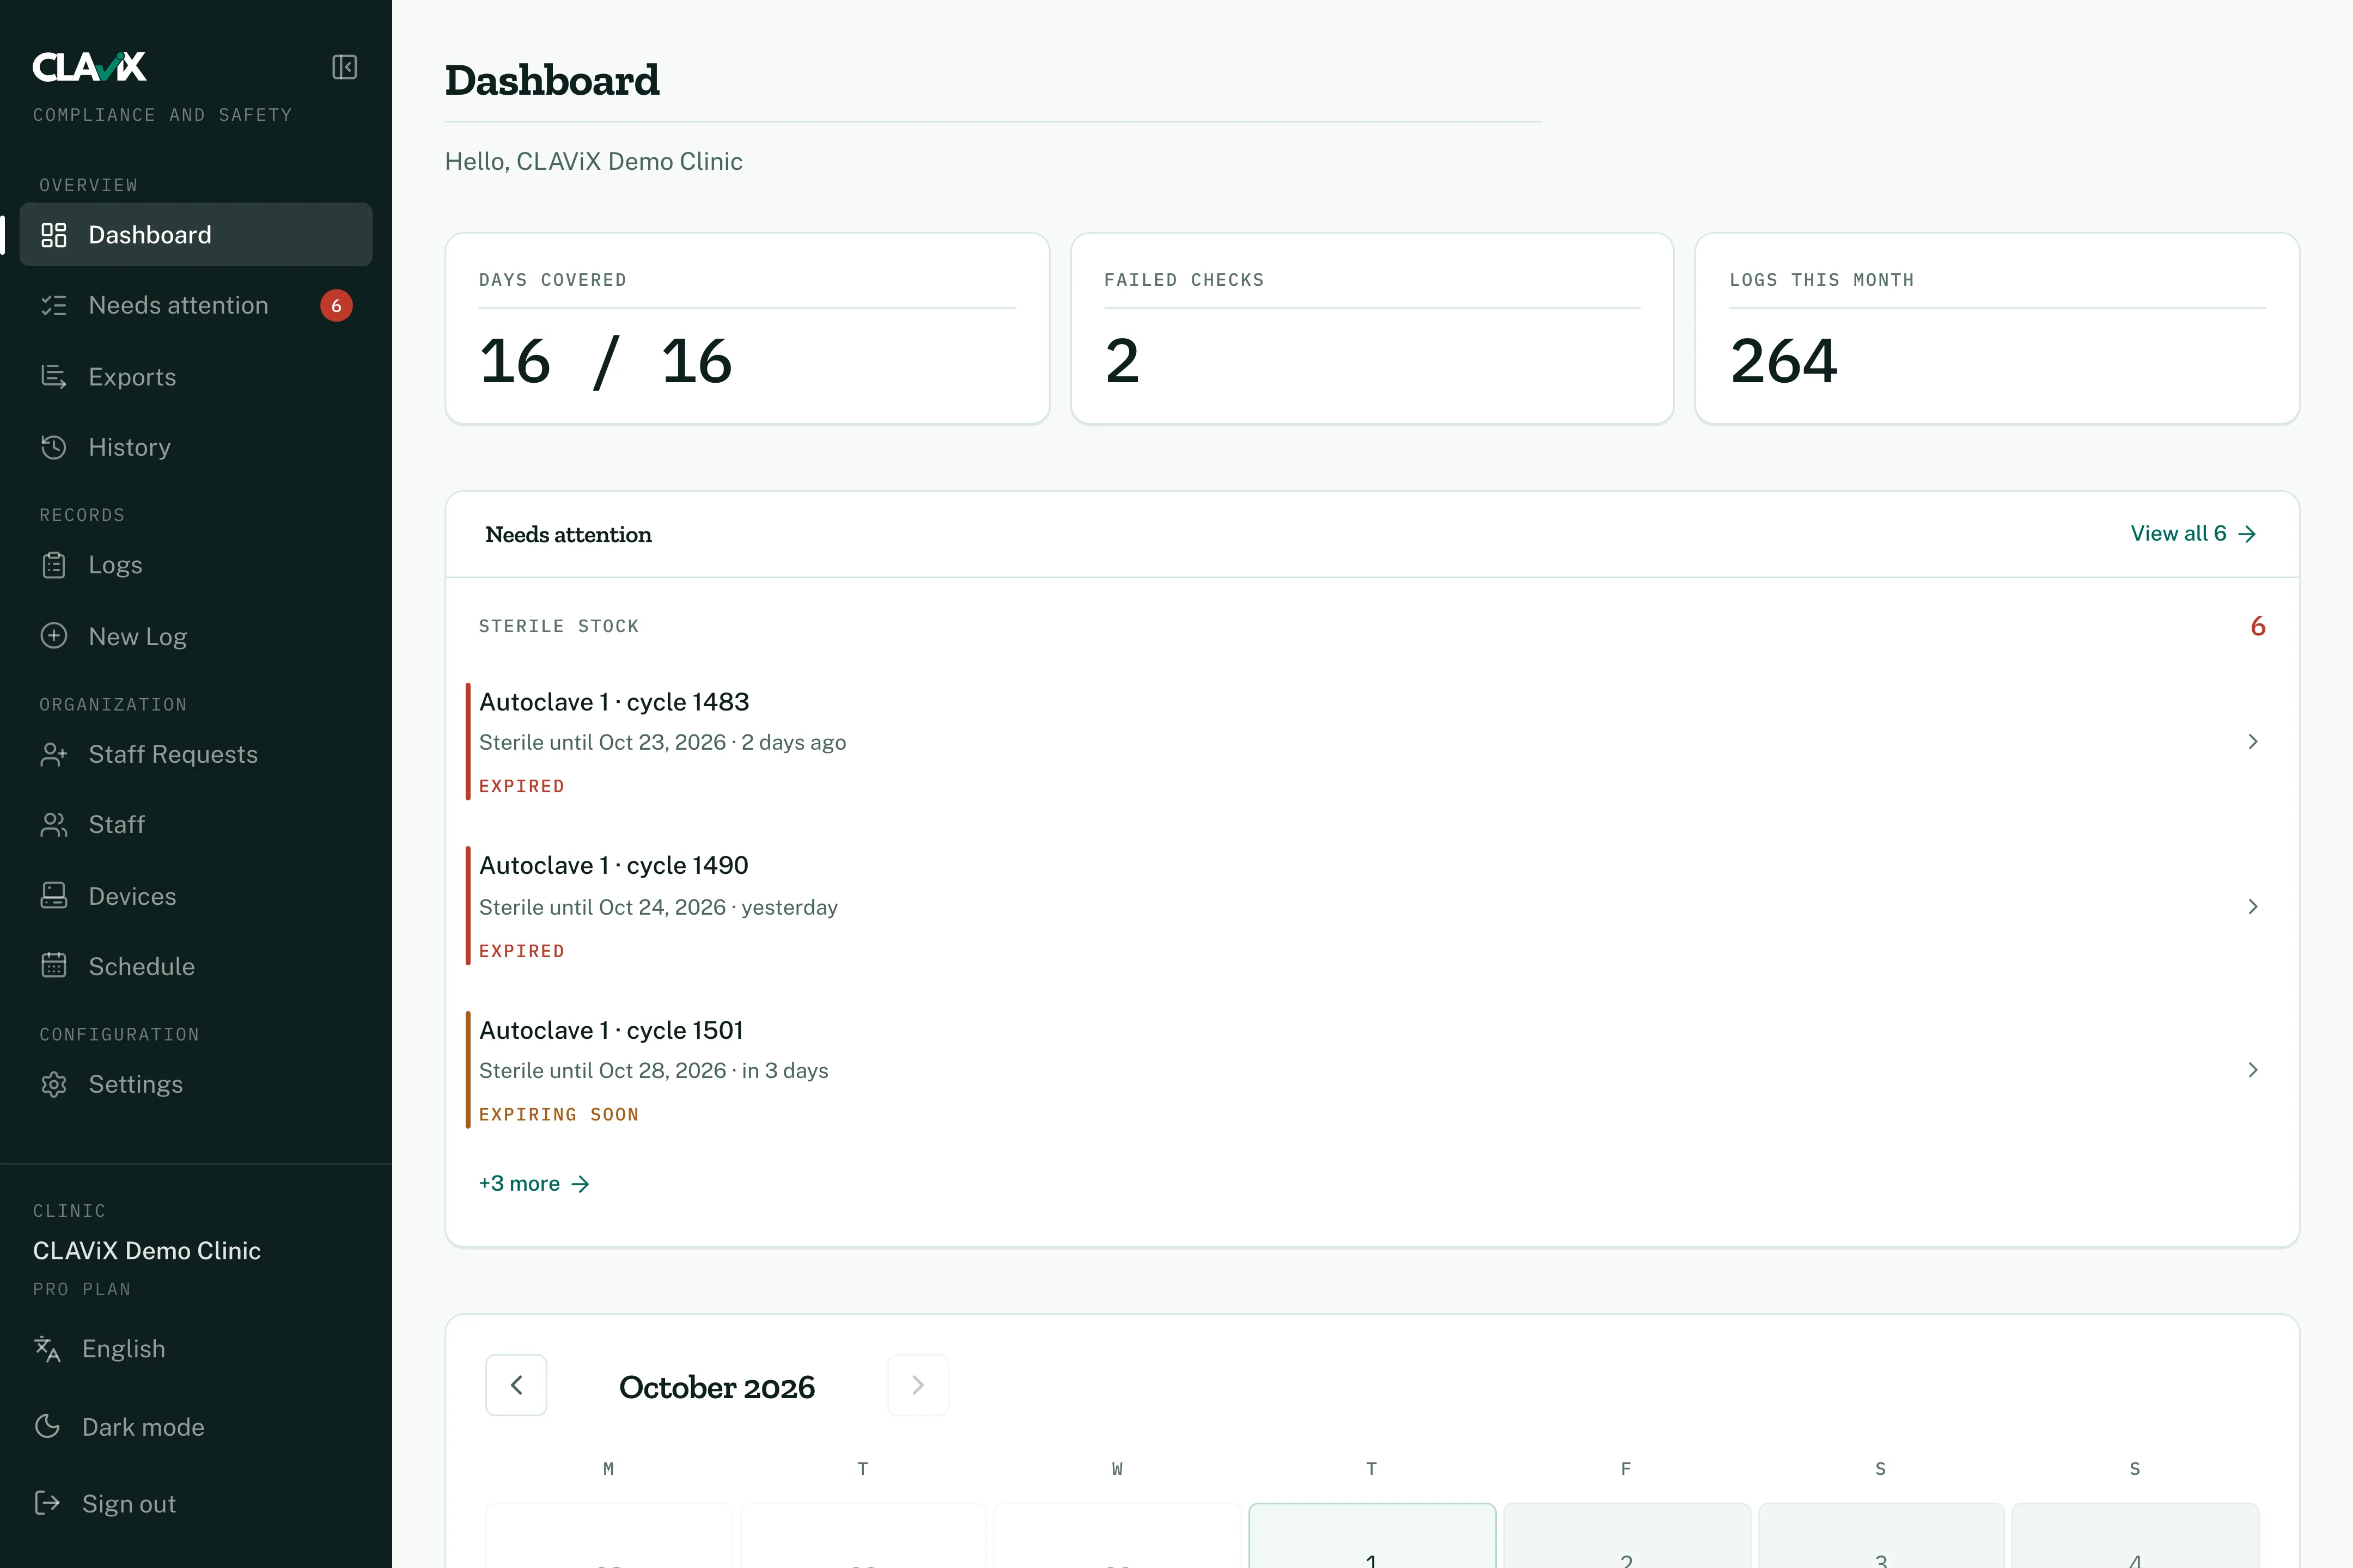Click the red 6 notification badge
This screenshot has height=1568, width=2353.
(x=336, y=306)
